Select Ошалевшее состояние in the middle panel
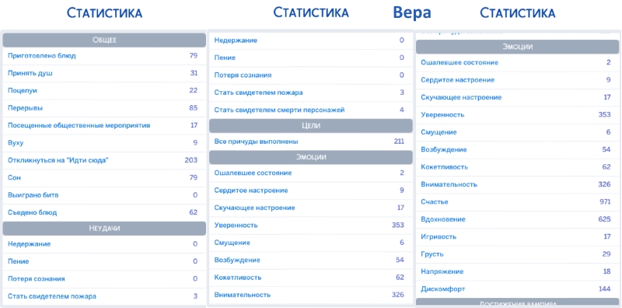The width and height of the screenshot is (622, 308). pyautogui.click(x=311, y=173)
